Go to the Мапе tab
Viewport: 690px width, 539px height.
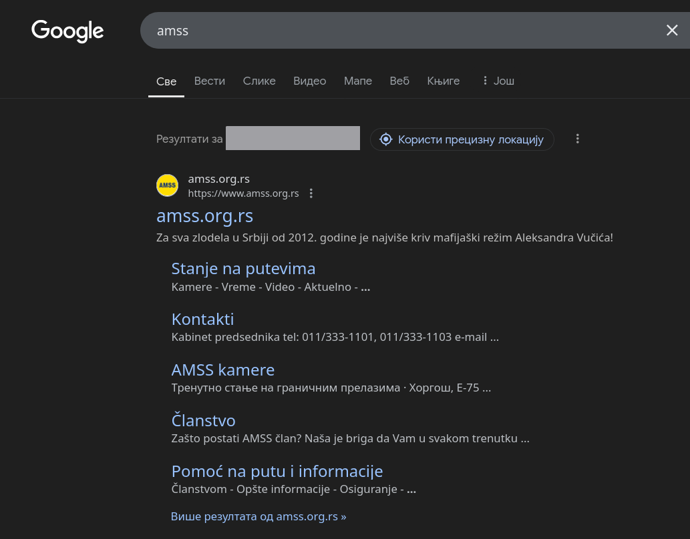click(358, 81)
